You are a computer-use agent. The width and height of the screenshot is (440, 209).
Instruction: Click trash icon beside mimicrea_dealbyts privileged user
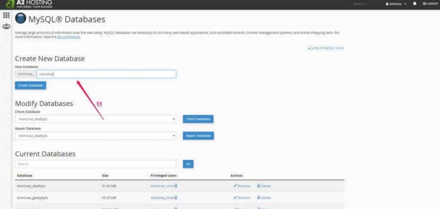coord(175,186)
